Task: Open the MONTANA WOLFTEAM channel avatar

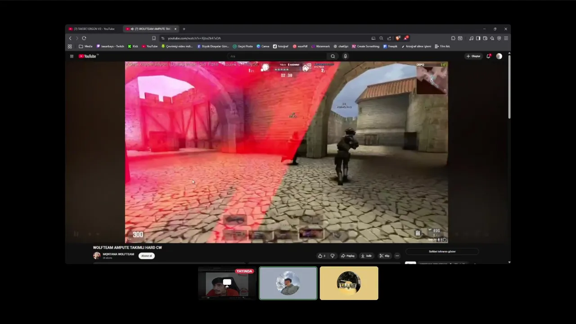Action: [97, 256]
